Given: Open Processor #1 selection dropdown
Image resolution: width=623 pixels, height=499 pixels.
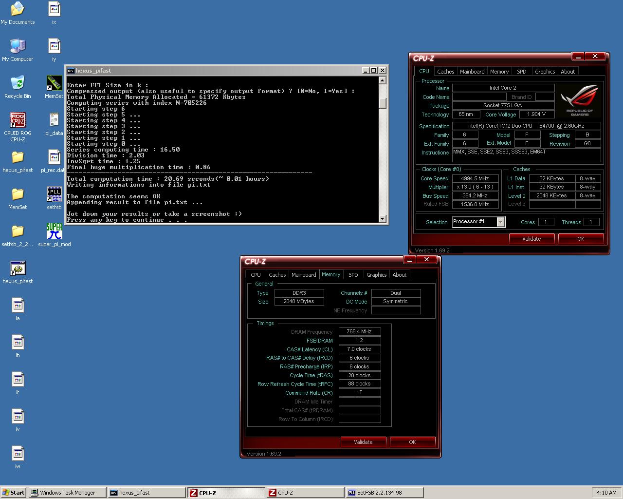Looking at the screenshot, I should pyautogui.click(x=500, y=222).
